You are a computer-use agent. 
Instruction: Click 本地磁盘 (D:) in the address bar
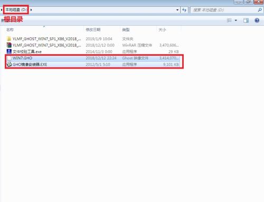[16, 10]
